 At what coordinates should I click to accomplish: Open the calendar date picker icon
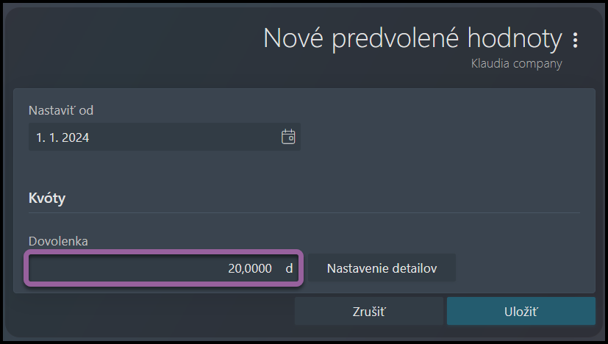(288, 137)
